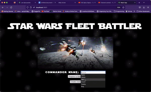Click the Firefox View icon
The image size is (151, 92).
[x=15, y=2]
